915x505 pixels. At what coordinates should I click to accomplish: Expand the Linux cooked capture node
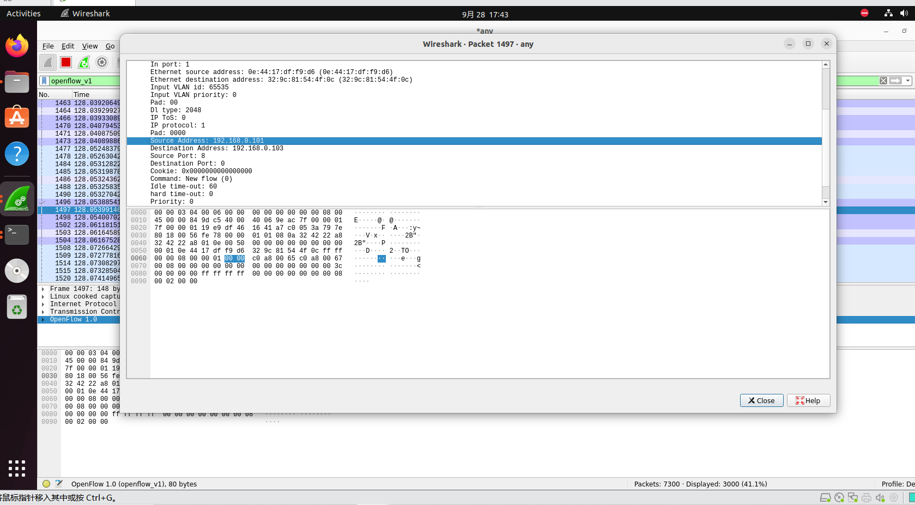[x=43, y=296]
